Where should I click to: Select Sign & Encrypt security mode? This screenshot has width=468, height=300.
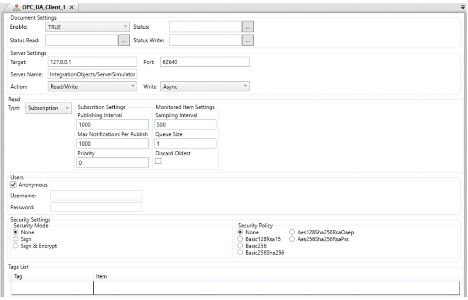click(16, 245)
